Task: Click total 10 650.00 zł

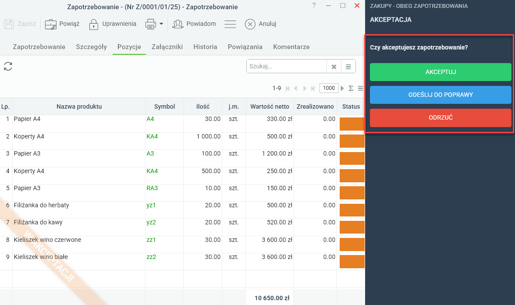Action: pos(272,298)
